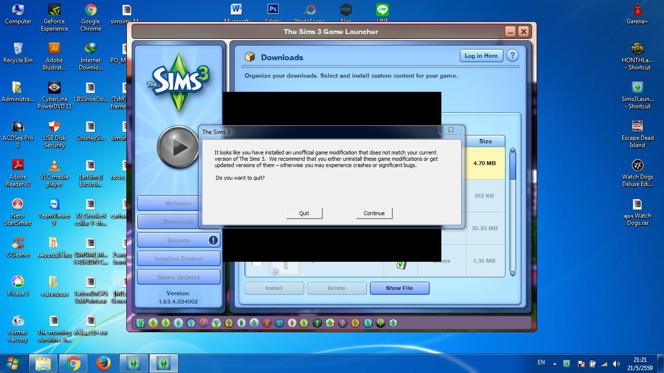The height and width of the screenshot is (373, 664).
Task: Open the Computer desktop icon
Action: (18, 14)
